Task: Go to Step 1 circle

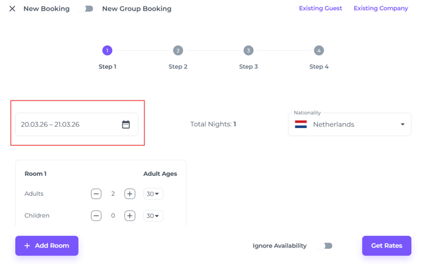Action: click(x=107, y=50)
